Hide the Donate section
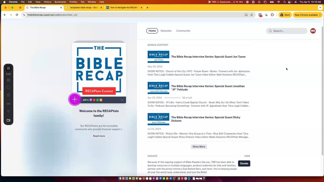The height and width of the screenshot is (182, 324). [247, 156]
